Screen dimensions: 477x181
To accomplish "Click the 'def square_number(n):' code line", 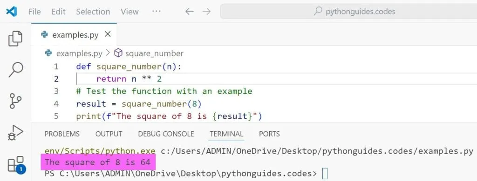I will 129,66.
